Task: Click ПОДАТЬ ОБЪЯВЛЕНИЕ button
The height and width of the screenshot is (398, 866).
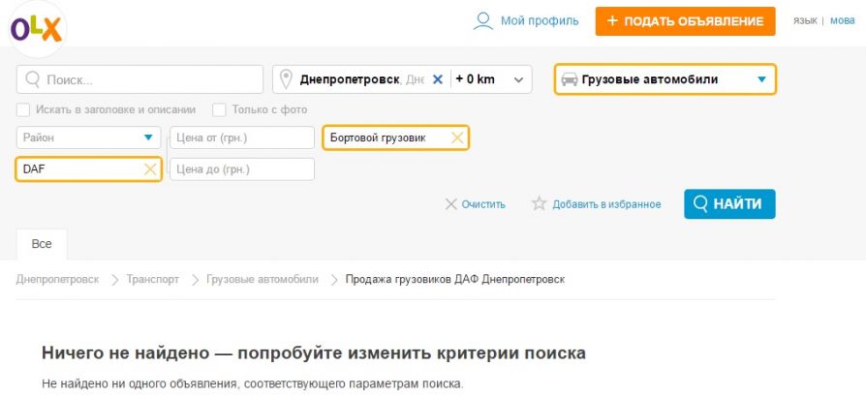Action: (x=685, y=21)
